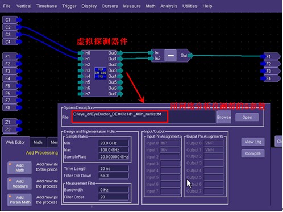Screen dimensions: 283x212
Task: Click the Add Math icon button
Action: click(19, 168)
